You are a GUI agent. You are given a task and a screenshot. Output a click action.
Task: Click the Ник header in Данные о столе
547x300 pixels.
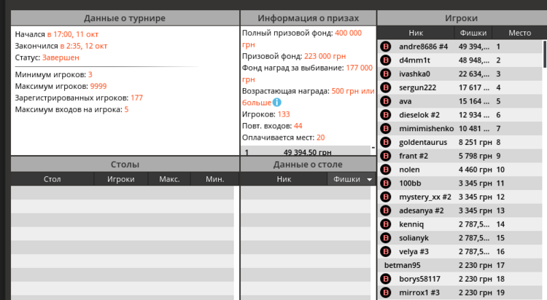(x=284, y=179)
